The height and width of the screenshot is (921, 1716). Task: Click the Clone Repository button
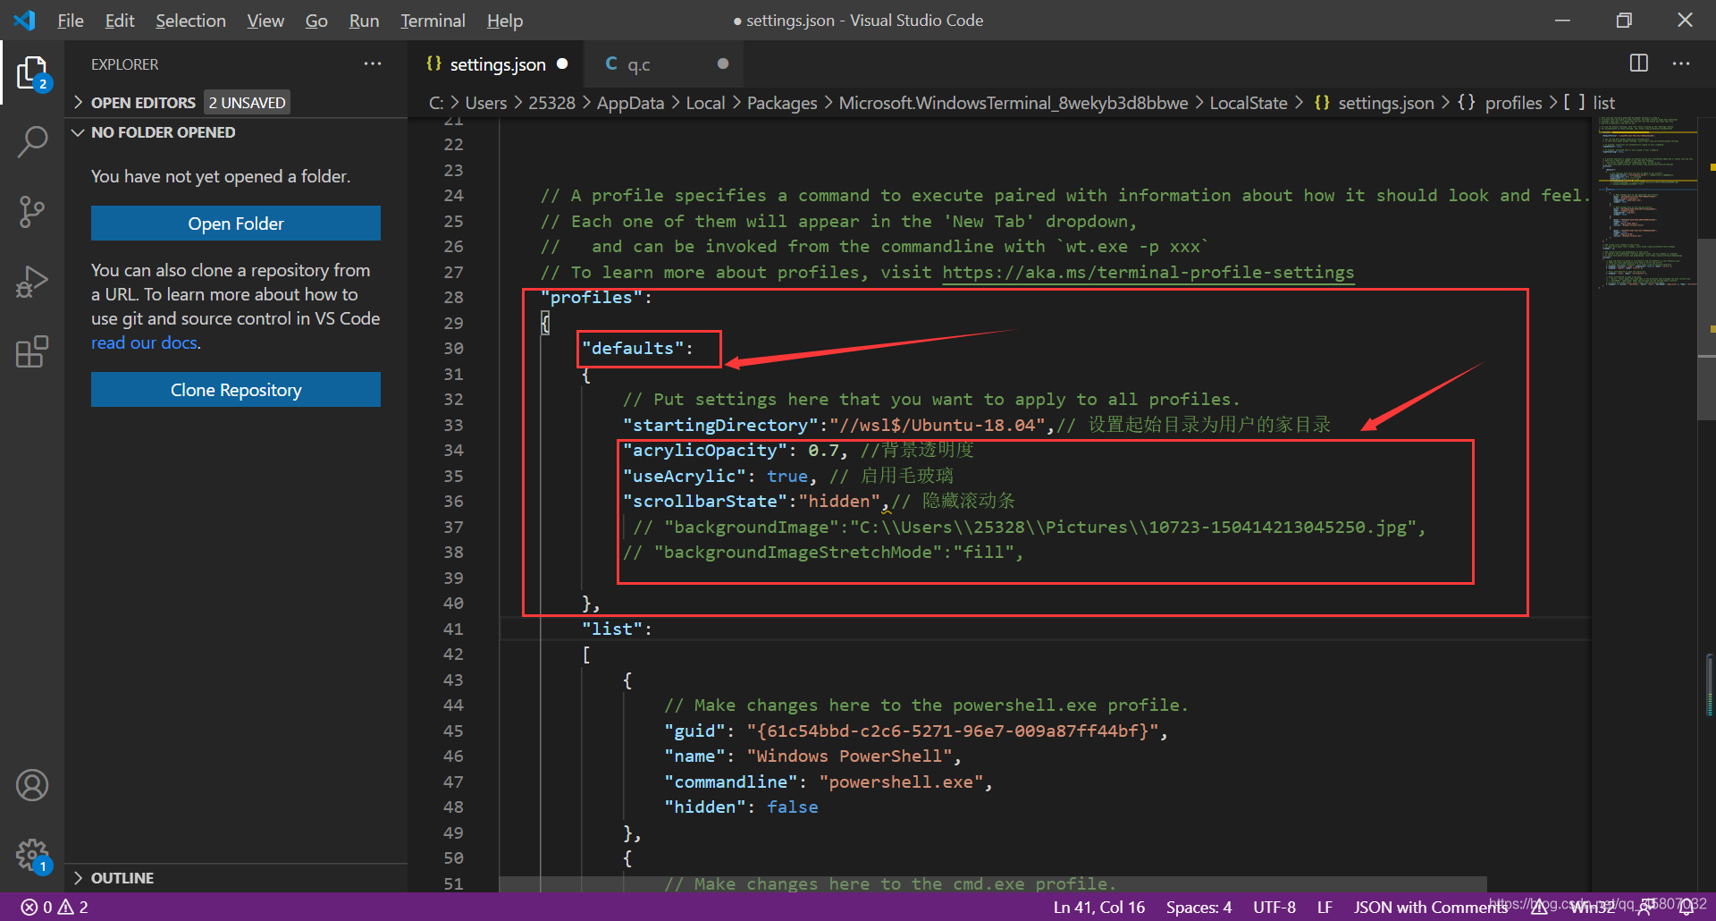[236, 390]
